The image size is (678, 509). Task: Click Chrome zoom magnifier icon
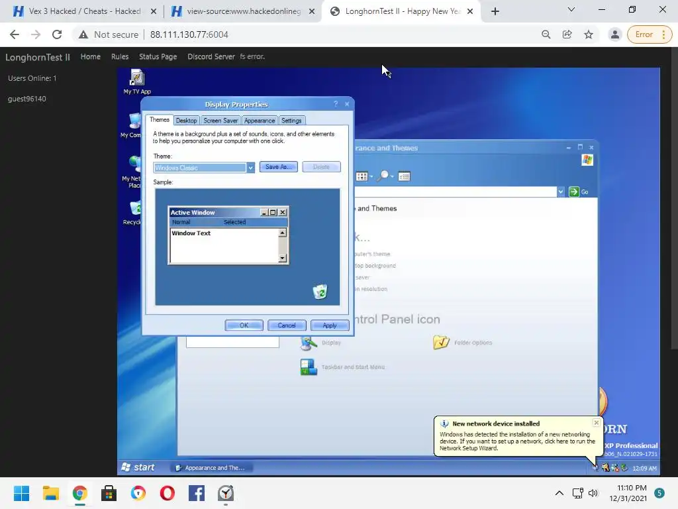pos(546,34)
